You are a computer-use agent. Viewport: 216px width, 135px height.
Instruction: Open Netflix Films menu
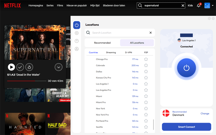(60, 6)
